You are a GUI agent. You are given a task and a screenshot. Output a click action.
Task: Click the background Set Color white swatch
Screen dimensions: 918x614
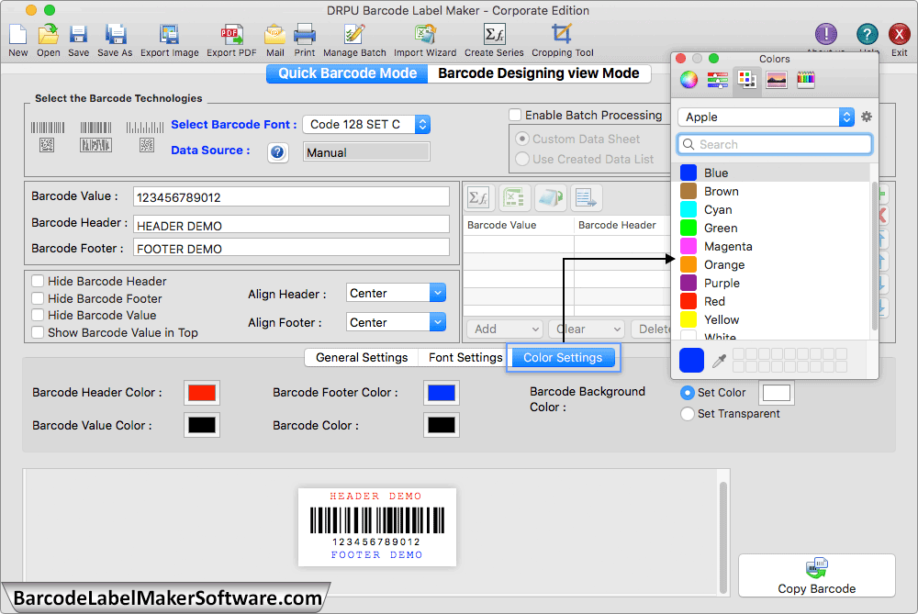[777, 392]
